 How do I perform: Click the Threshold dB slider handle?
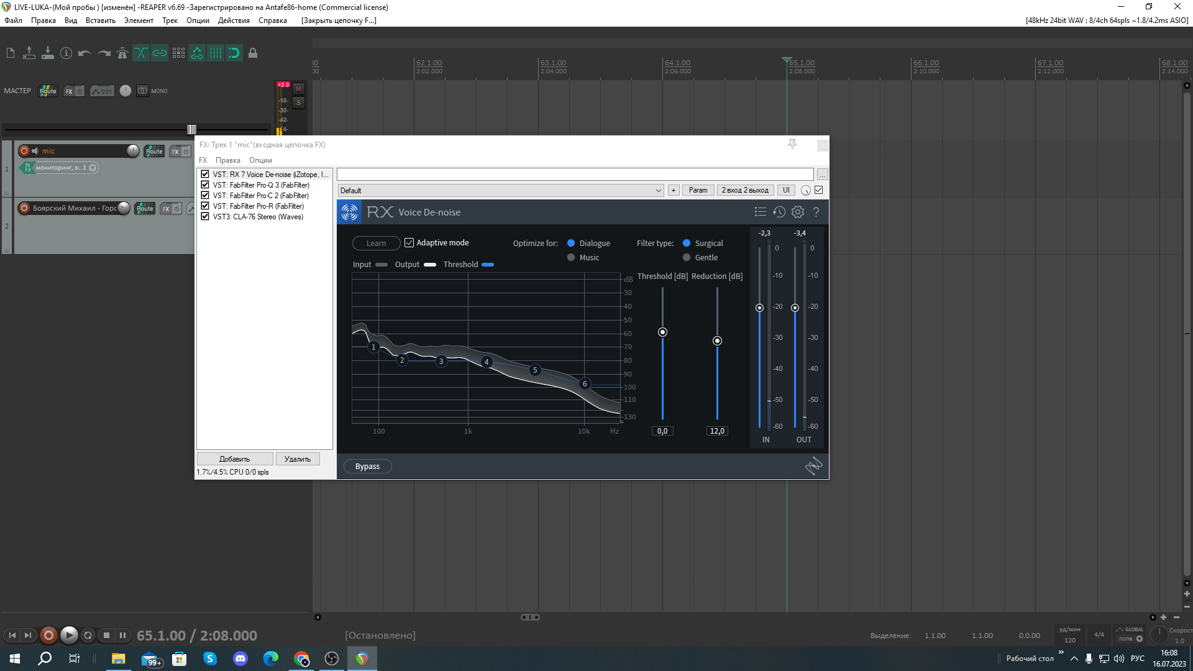[662, 332]
